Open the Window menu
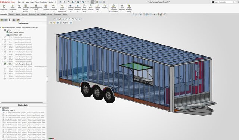Image resolution: width=239 pixels, height=140 pixels. click(51, 2)
